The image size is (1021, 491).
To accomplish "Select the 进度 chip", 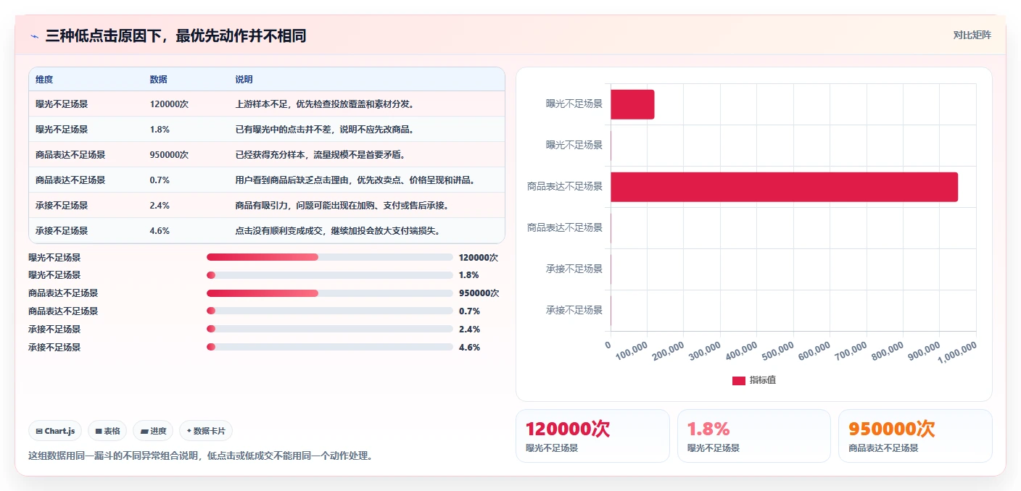I will tap(154, 431).
